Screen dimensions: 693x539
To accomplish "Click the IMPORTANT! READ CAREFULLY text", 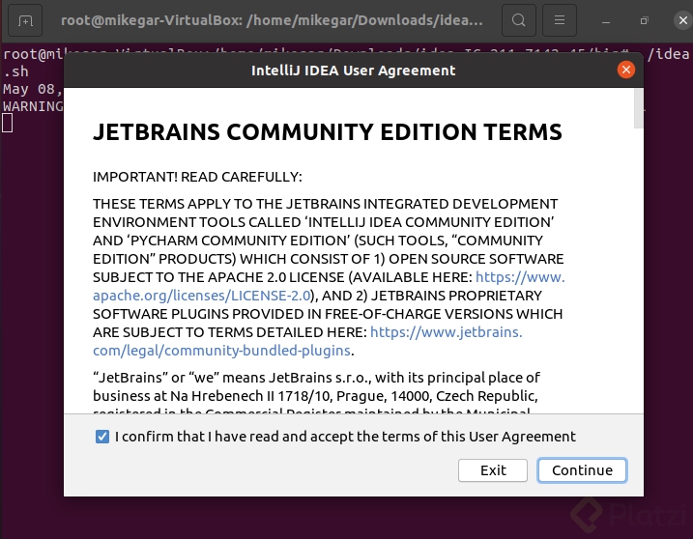I will (197, 177).
